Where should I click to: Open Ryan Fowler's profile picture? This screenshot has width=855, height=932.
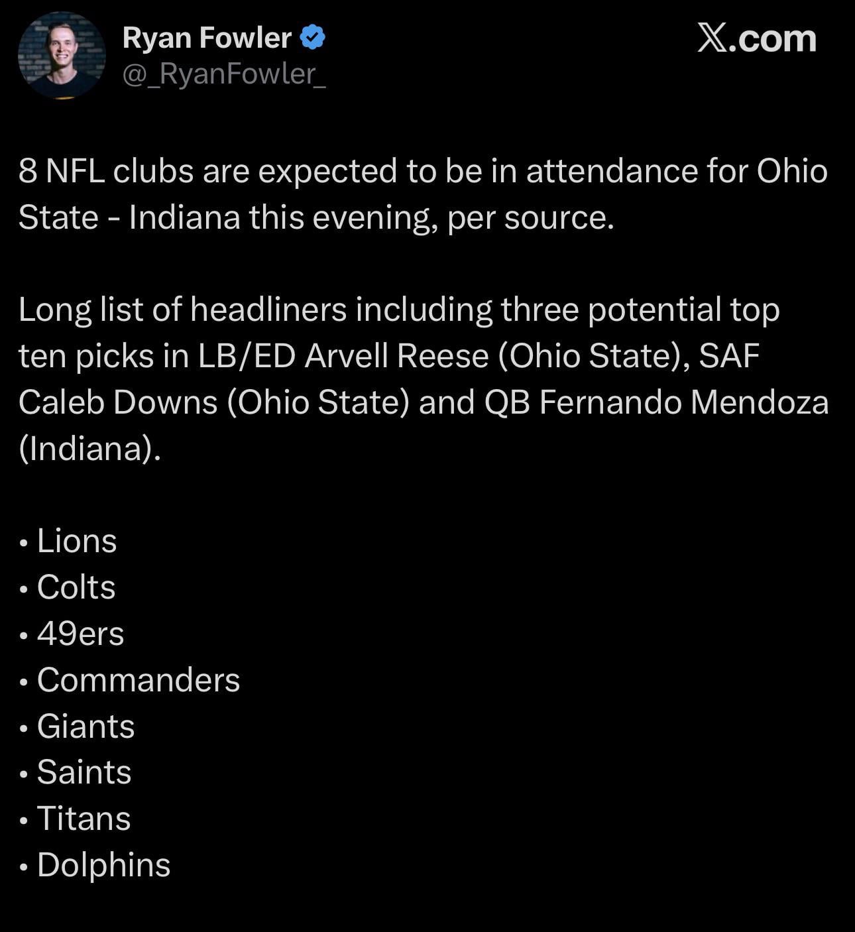(62, 56)
